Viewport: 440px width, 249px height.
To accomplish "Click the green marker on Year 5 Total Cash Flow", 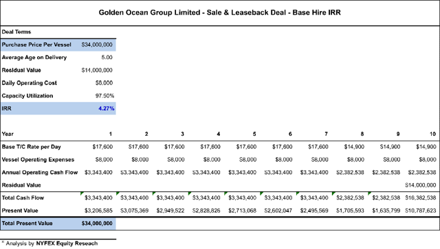I will tap(225, 193).
